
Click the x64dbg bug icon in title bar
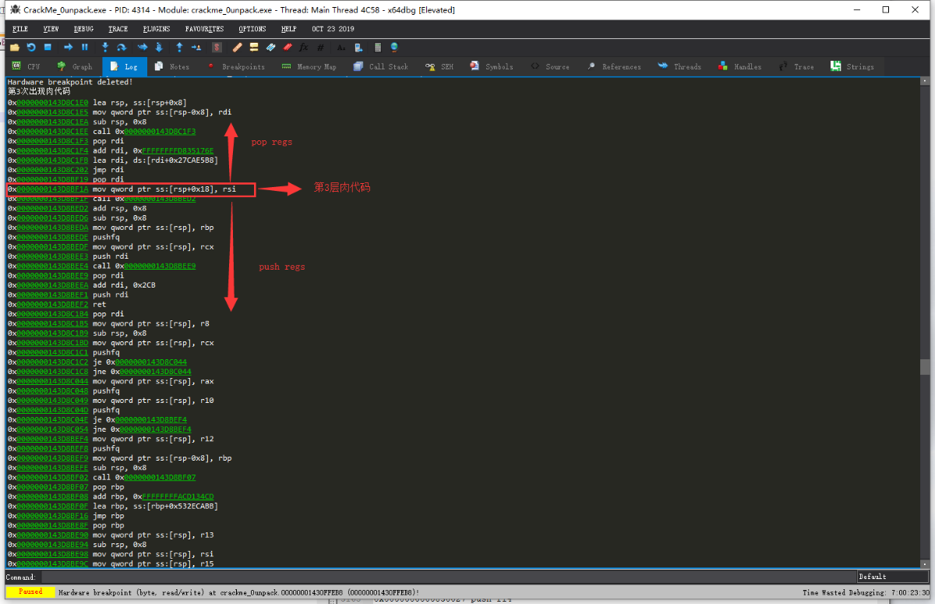pos(15,10)
